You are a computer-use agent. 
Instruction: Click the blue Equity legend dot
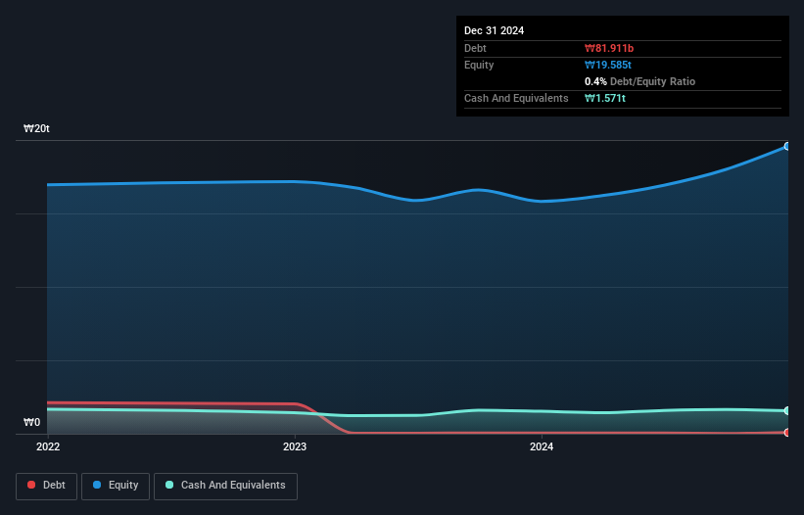tap(97, 485)
